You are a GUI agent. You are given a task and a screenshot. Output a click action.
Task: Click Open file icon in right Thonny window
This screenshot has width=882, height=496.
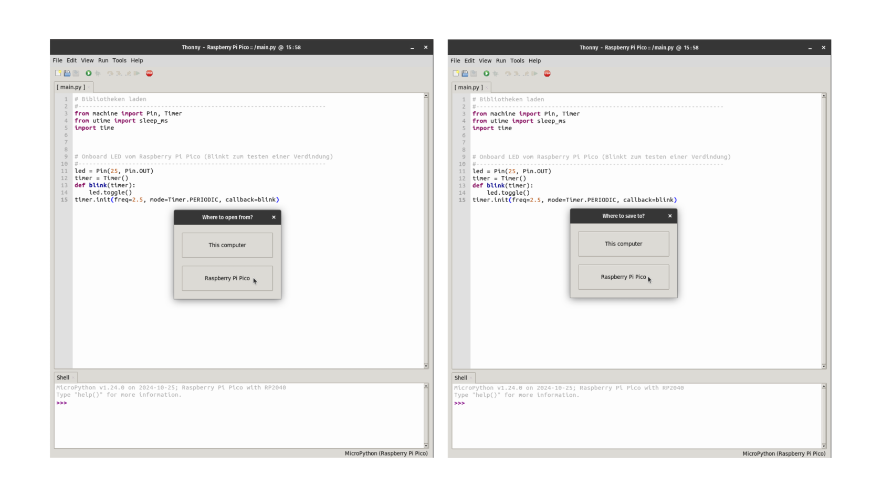(465, 73)
